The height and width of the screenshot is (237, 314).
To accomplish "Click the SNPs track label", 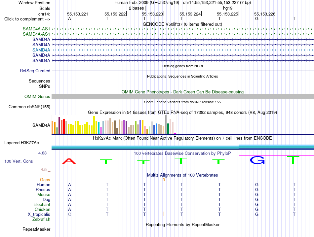I will pyautogui.click(x=45, y=86).
